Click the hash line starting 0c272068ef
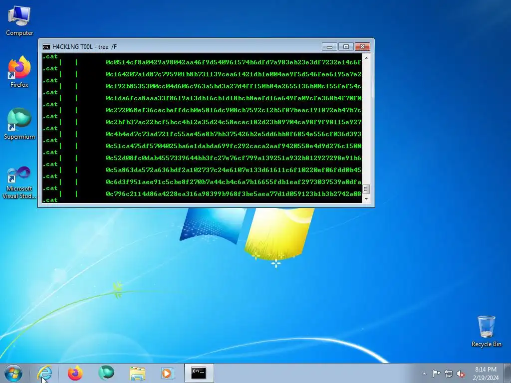This screenshot has width=511, height=383. 234,110
